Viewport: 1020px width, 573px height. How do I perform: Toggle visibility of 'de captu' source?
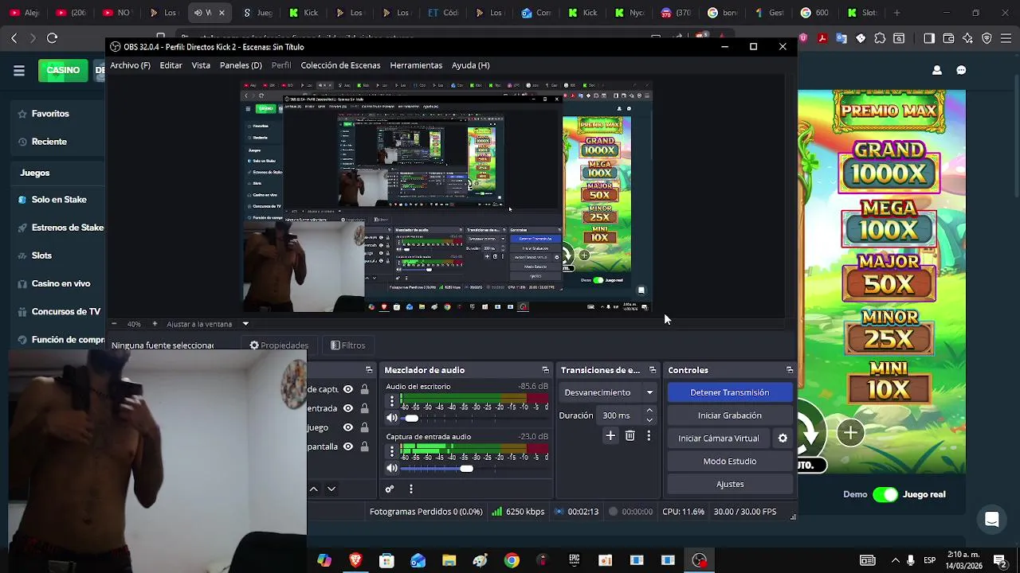(347, 389)
